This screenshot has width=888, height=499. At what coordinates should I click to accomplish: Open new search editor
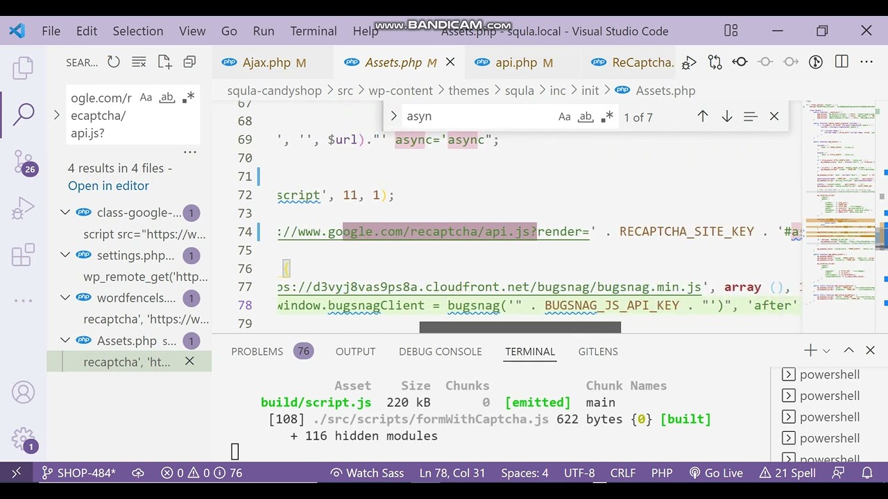(x=164, y=62)
